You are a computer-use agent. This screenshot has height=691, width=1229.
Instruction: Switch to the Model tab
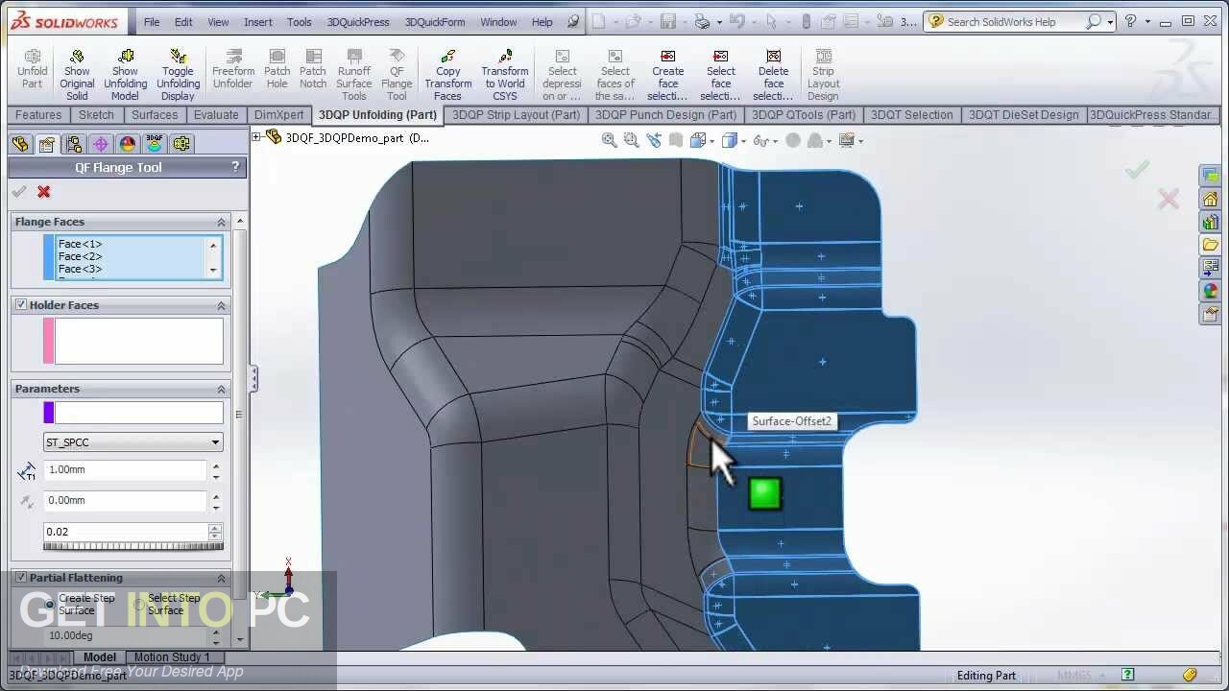point(99,657)
